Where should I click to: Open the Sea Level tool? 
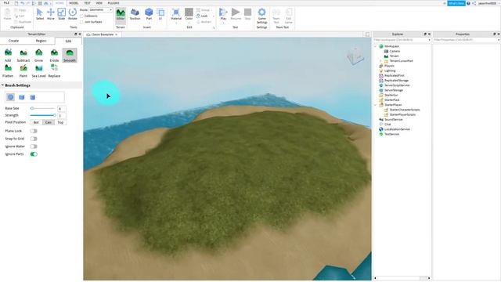(x=38, y=70)
